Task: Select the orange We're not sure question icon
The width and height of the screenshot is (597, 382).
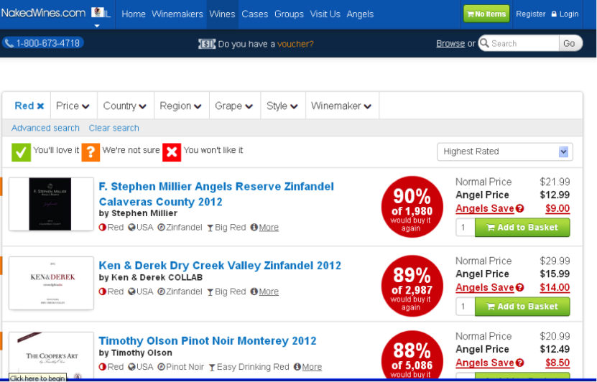Action: [x=91, y=152]
